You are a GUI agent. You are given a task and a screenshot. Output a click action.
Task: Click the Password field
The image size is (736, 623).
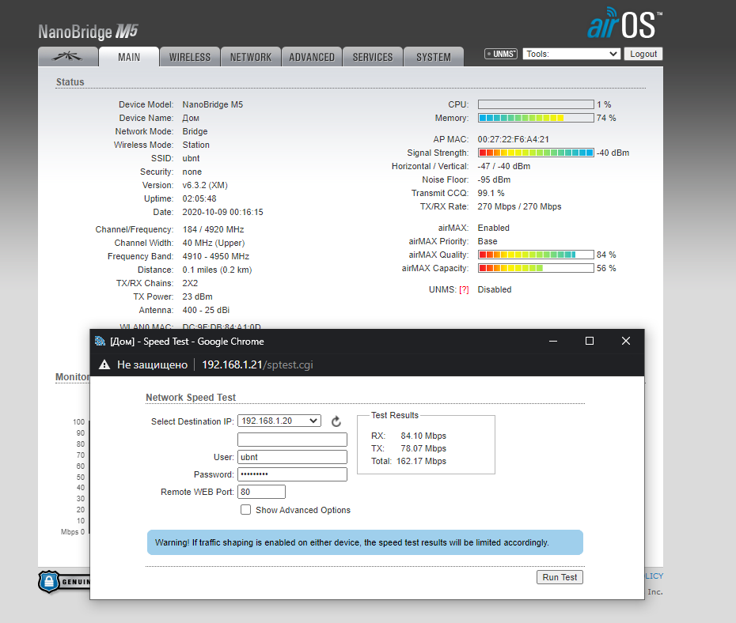pyautogui.click(x=293, y=474)
